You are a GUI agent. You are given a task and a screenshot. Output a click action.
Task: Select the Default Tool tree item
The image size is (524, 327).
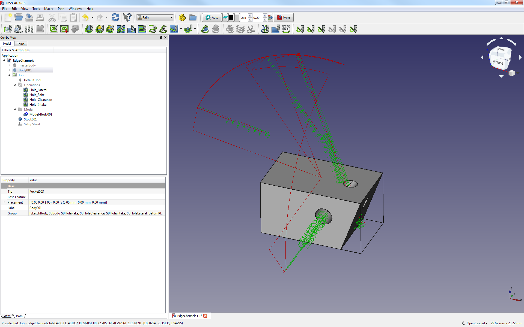pos(32,80)
